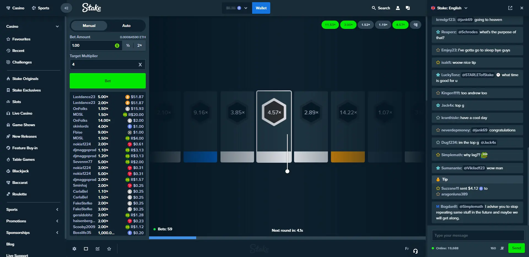This screenshot has width=529, height=257.
Task: Open user profile icon
Action: point(398,8)
